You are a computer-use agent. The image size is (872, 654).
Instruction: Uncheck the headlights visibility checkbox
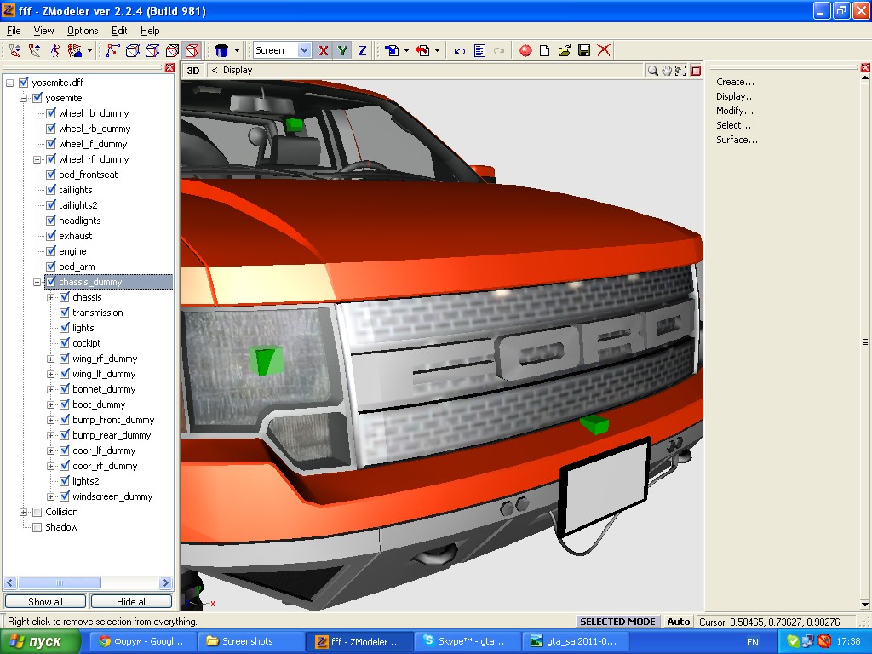pos(50,221)
